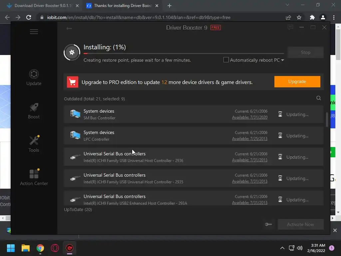Click the browser address bar URL
The image size is (341, 256).
point(139,17)
